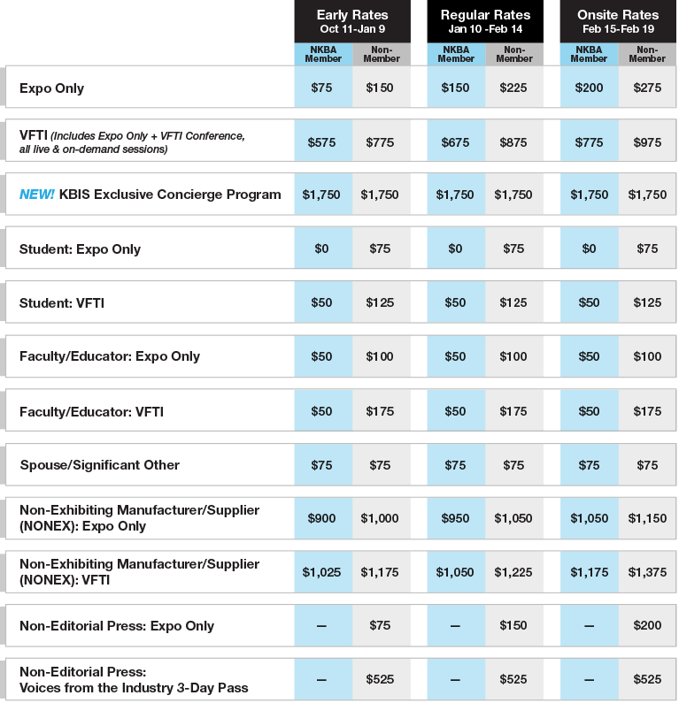Select the $900 NONEX Expo Only price
This screenshot has width=679, height=703.
pyautogui.click(x=322, y=519)
